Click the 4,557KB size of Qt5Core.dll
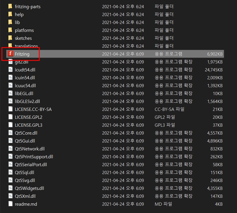The height and width of the screenshot is (213, 237). coord(215,133)
